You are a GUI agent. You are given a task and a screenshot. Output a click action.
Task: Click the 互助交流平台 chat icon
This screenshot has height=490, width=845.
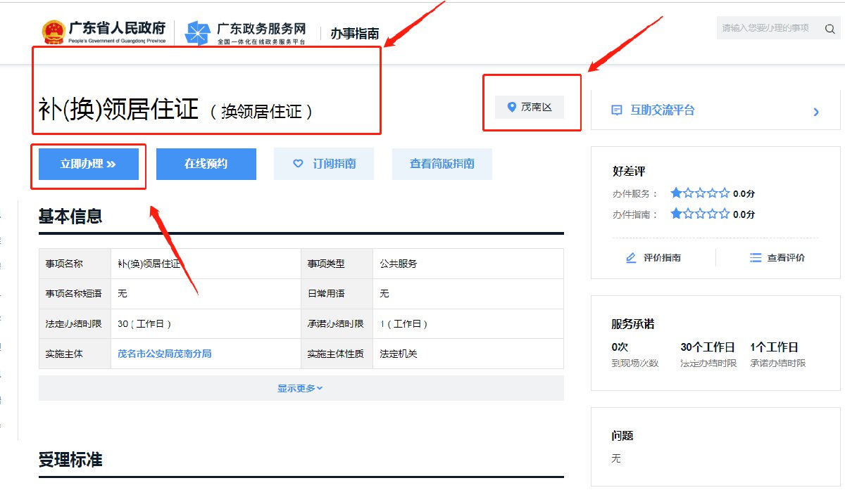(617, 110)
